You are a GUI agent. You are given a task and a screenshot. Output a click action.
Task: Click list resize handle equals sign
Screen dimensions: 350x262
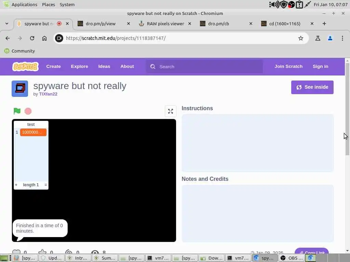pyautogui.click(x=45, y=185)
